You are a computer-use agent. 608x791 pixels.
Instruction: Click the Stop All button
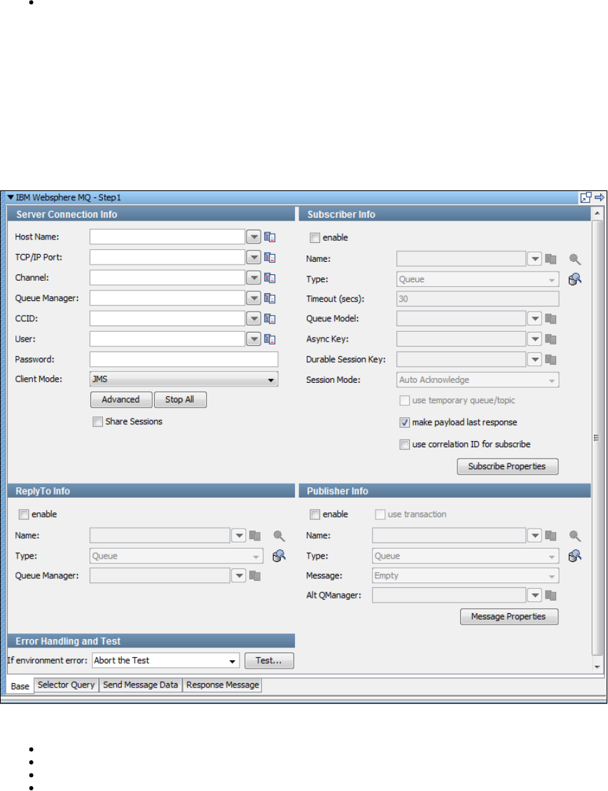pyautogui.click(x=180, y=400)
